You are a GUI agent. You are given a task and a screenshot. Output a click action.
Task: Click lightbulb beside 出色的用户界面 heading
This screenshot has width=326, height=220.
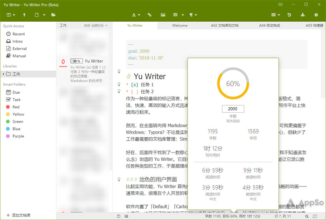119,179
